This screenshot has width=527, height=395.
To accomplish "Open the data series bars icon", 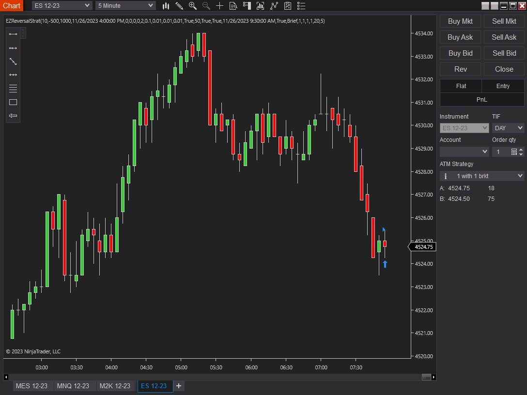I will [261, 6].
